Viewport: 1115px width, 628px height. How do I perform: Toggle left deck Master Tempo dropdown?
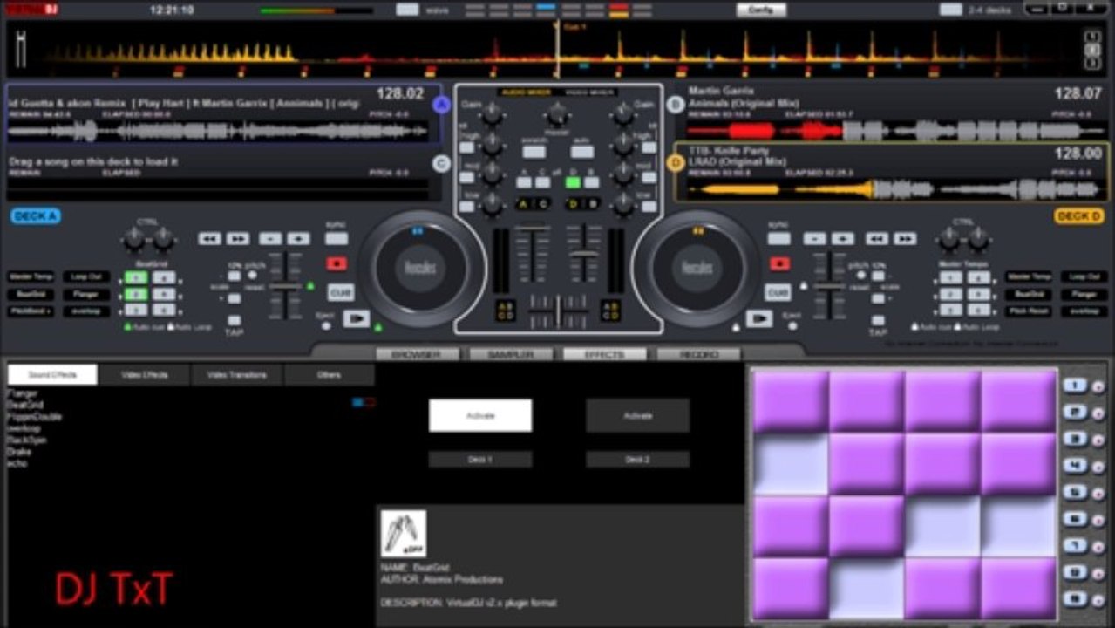(x=31, y=276)
